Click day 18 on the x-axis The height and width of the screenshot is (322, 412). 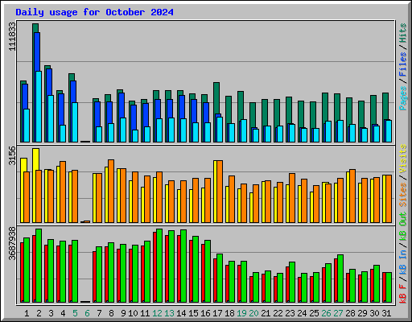[x=229, y=313]
